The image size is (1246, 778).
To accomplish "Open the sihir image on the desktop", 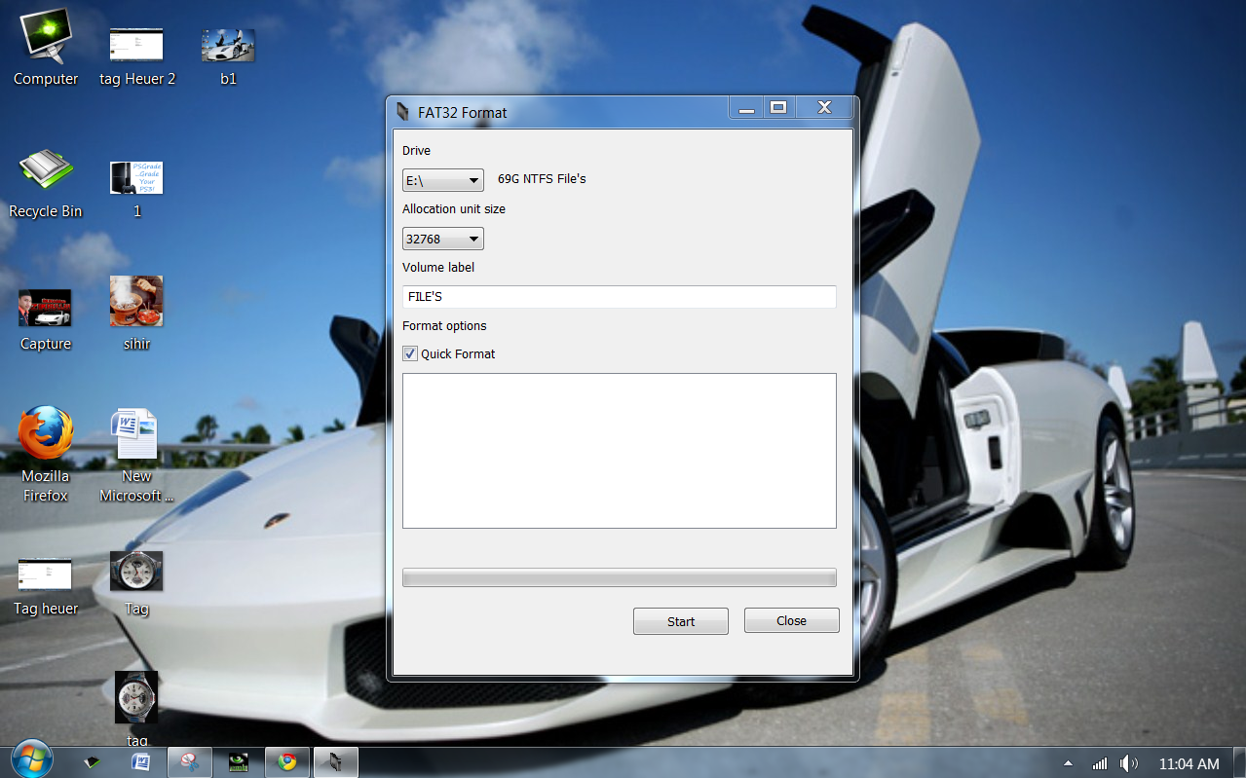I will tap(135, 302).
